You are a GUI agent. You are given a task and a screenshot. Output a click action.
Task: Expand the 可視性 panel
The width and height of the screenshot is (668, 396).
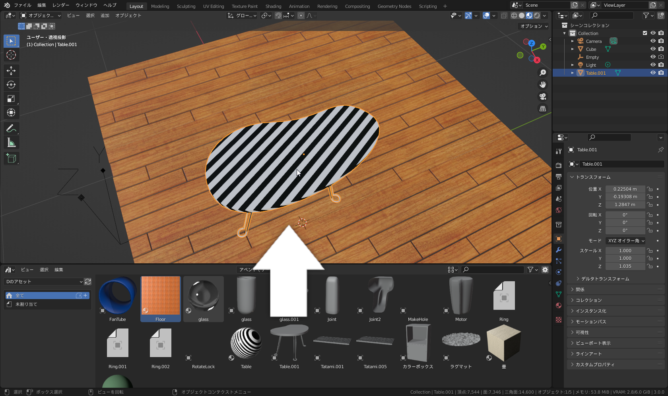(616, 332)
